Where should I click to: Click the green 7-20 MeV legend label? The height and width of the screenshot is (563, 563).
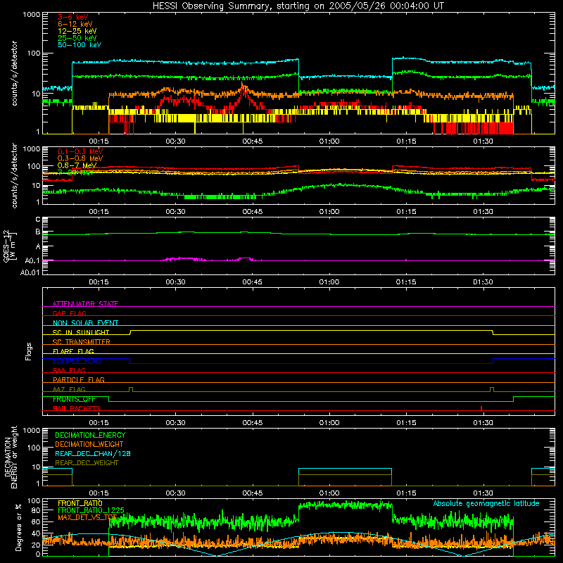pyautogui.click(x=75, y=172)
